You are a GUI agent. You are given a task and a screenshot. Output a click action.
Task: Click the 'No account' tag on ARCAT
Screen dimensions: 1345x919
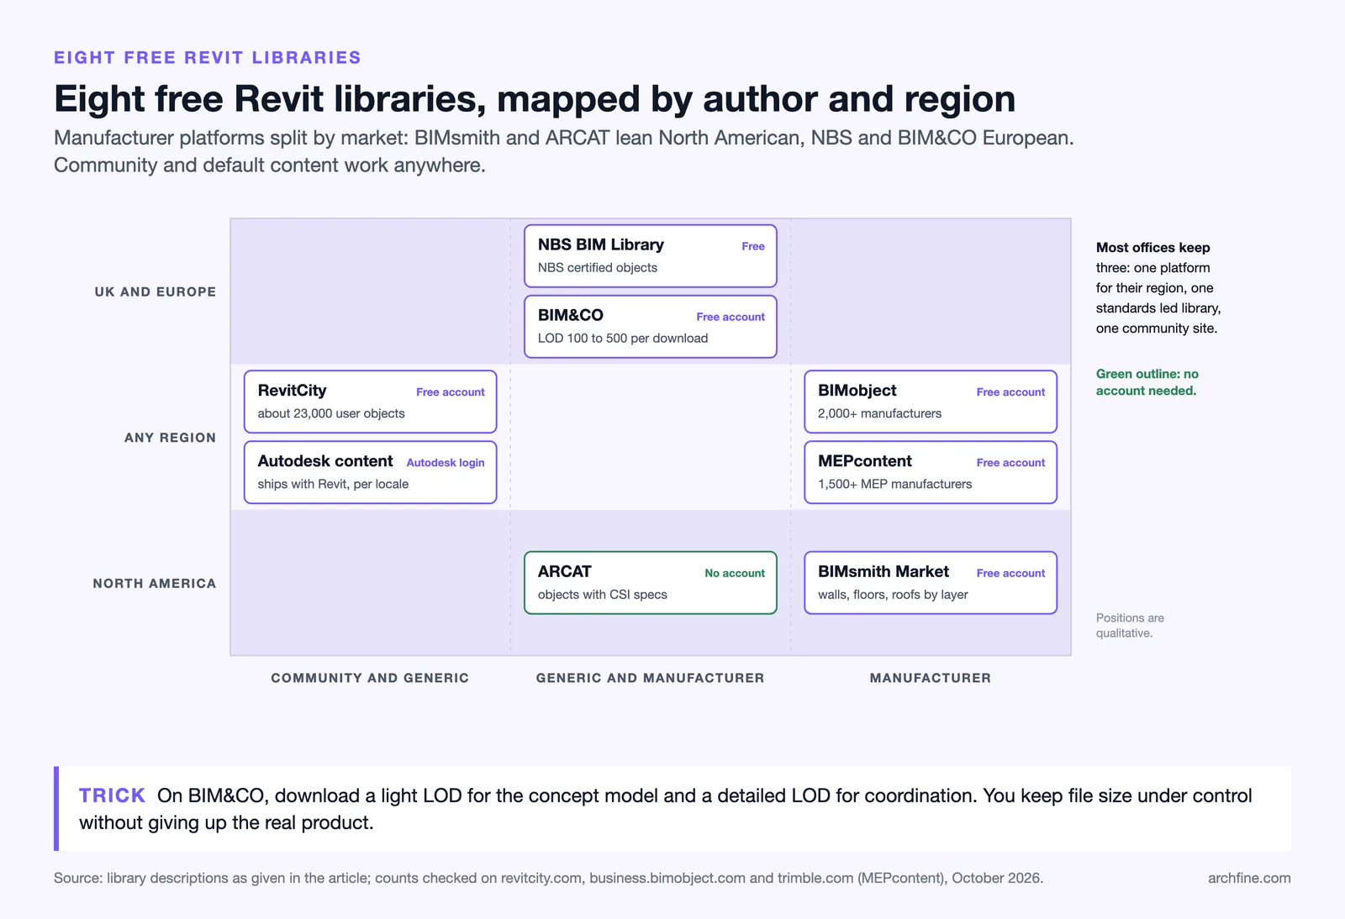tap(735, 573)
